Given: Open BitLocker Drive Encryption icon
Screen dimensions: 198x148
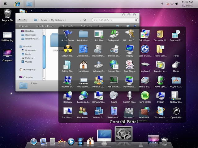Looking at the screenshot, I should 130,34.
